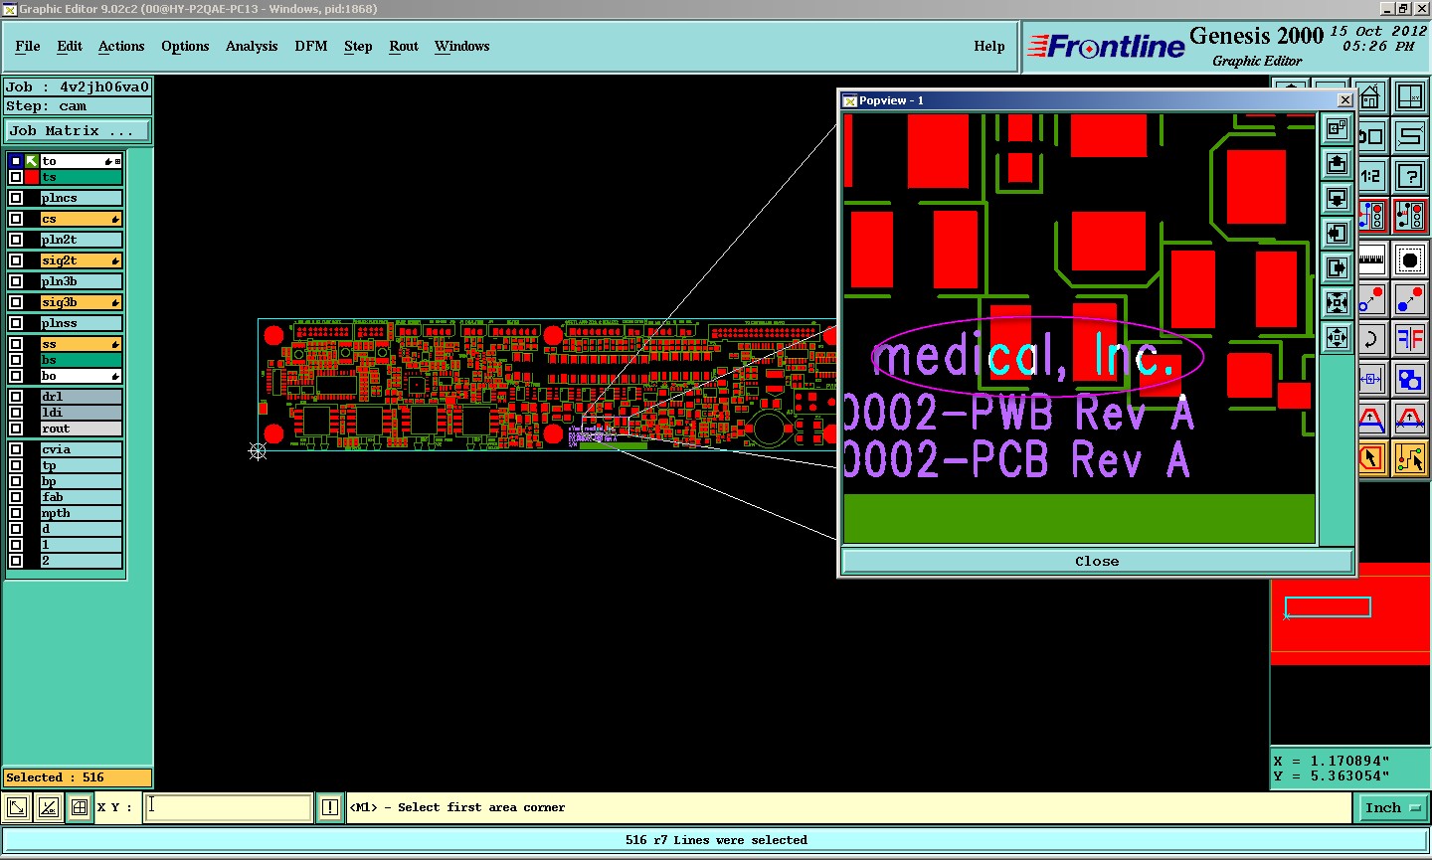Click the angle snap icon by XY field
The image size is (1432, 860).
(x=49, y=807)
